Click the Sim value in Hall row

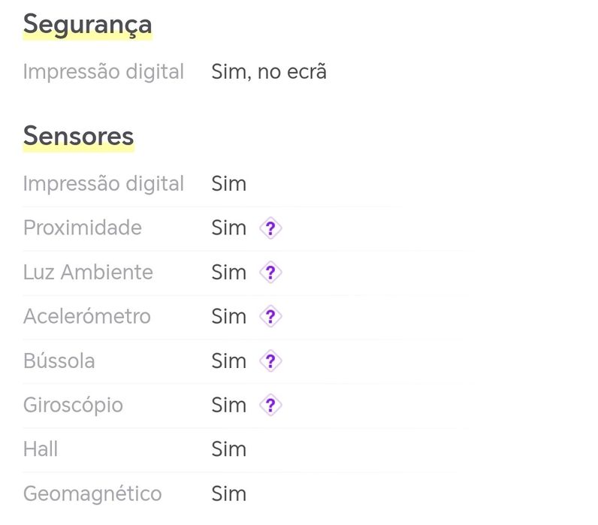pos(228,449)
